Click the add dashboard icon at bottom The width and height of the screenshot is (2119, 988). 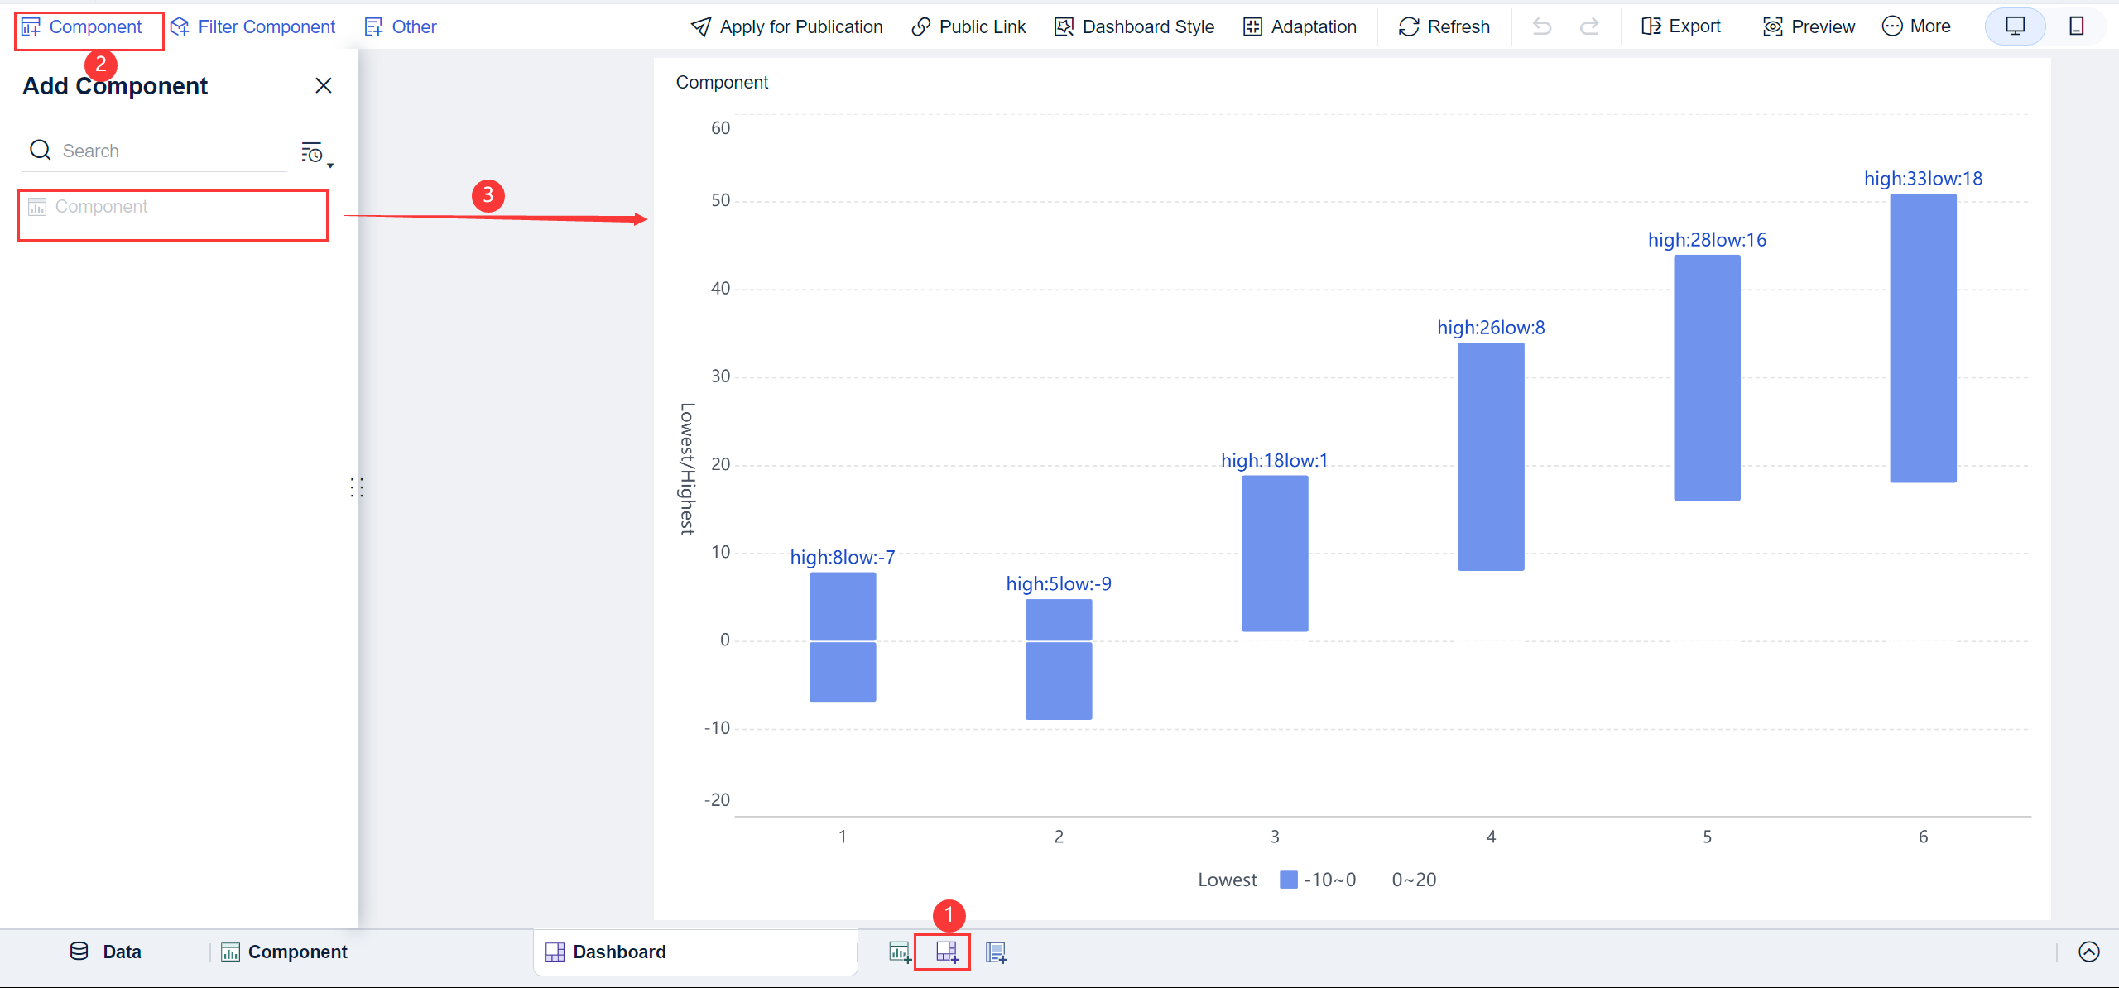tap(947, 952)
